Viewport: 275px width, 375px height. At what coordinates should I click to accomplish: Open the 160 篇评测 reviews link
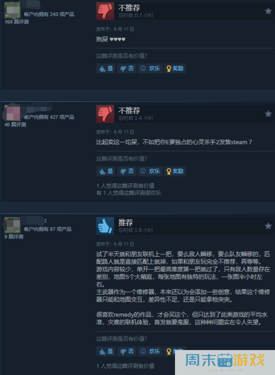[16, 22]
